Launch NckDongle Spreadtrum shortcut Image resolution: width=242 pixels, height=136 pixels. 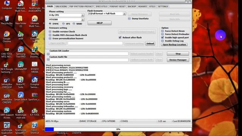(x=21, y=128)
